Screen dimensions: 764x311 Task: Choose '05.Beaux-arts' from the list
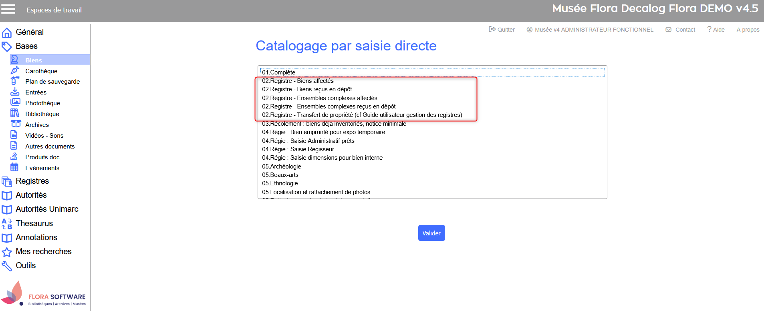click(x=280, y=175)
